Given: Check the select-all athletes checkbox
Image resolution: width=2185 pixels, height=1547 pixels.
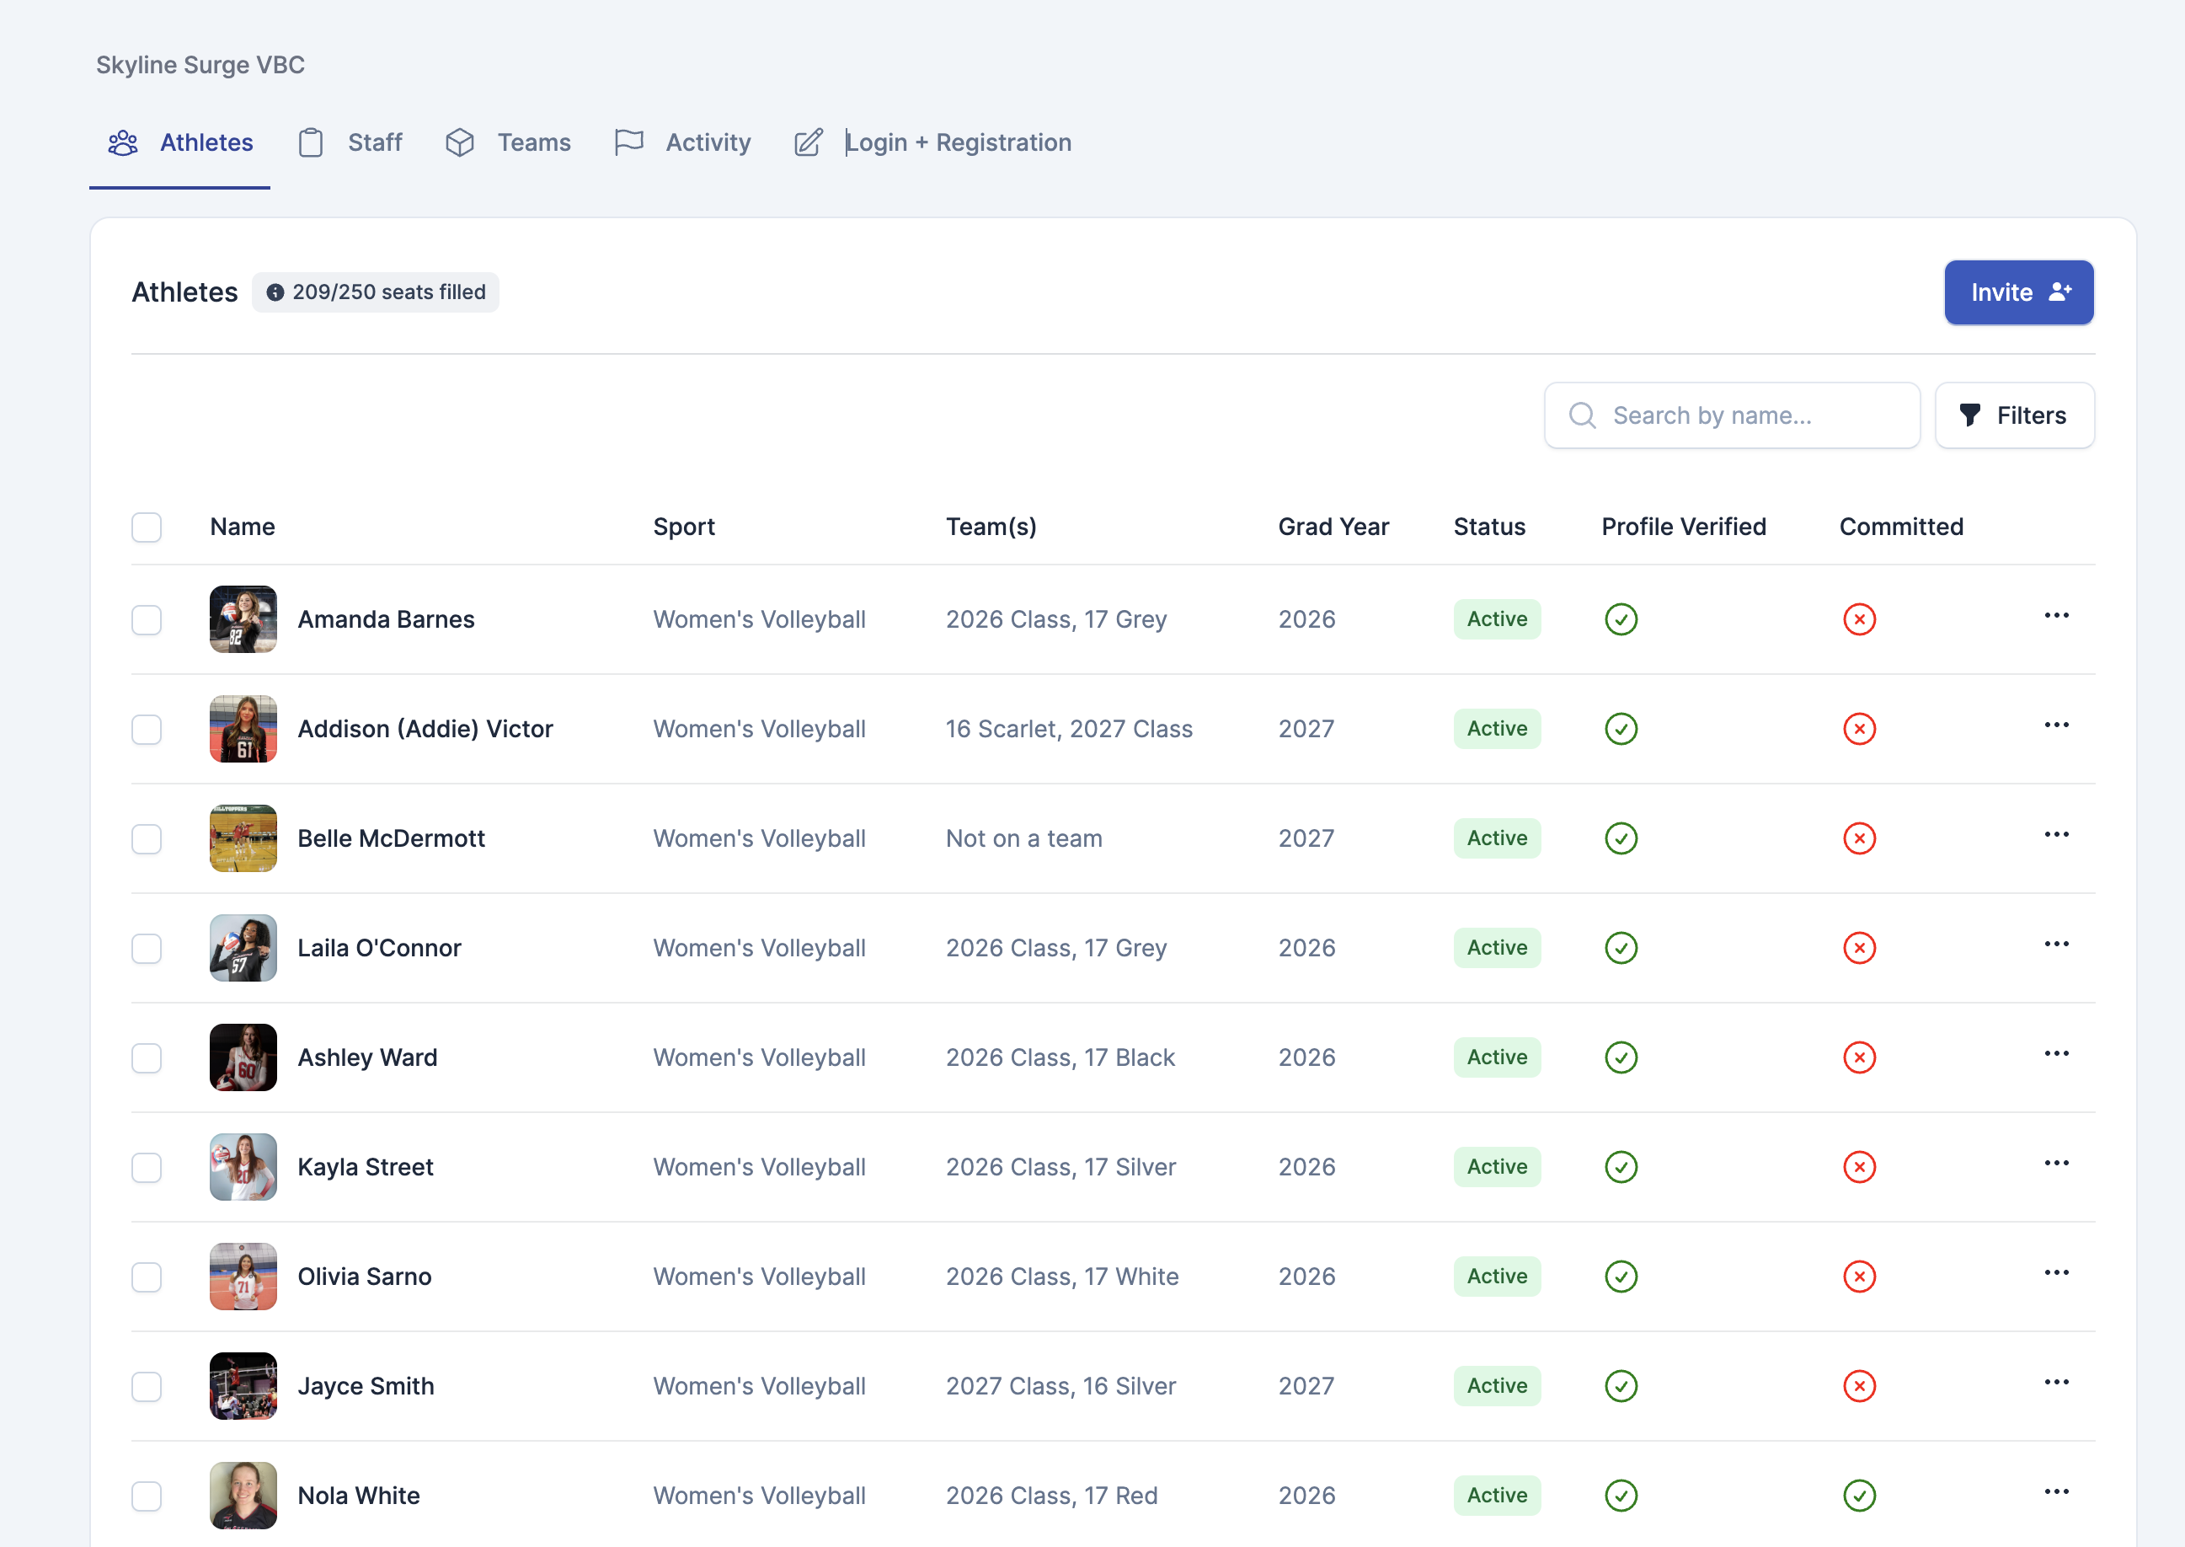Looking at the screenshot, I should pyautogui.click(x=147, y=527).
